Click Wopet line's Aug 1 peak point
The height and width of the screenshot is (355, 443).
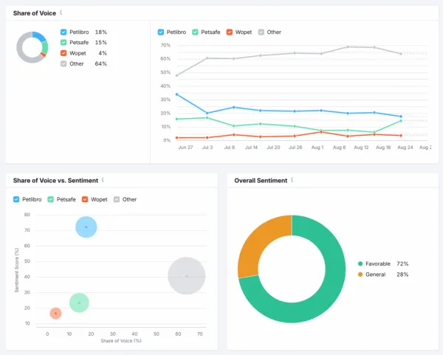[321, 132]
